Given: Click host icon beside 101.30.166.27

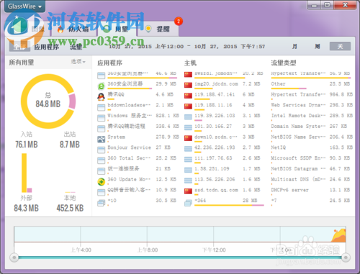Looking at the screenshot, I should pos(188,127).
